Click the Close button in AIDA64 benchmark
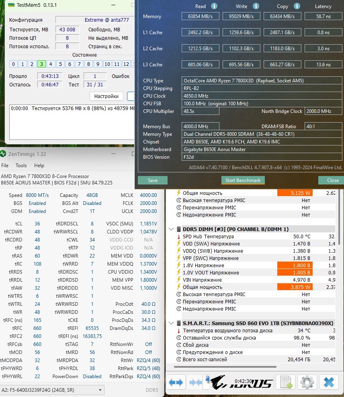The image size is (344, 397). pyautogui.click(x=332, y=180)
